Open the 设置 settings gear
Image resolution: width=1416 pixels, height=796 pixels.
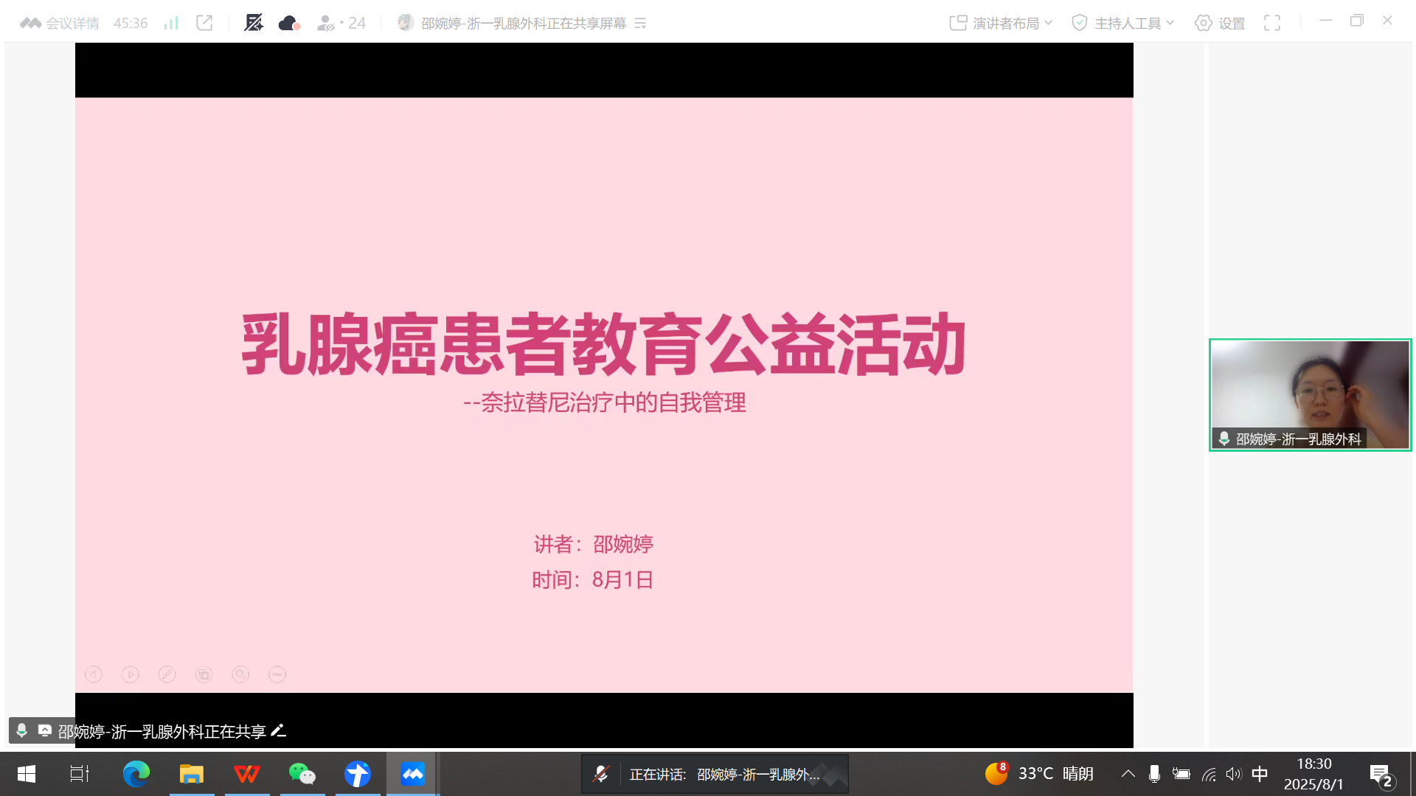[1219, 22]
